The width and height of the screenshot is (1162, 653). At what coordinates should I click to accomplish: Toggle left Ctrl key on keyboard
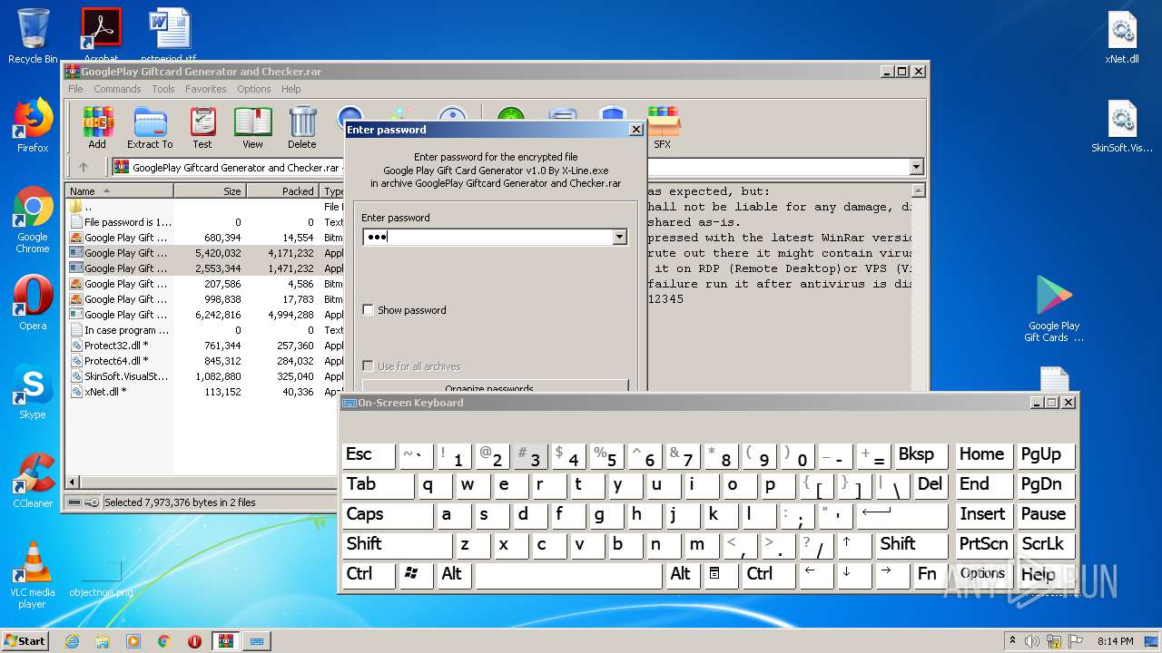tap(369, 575)
